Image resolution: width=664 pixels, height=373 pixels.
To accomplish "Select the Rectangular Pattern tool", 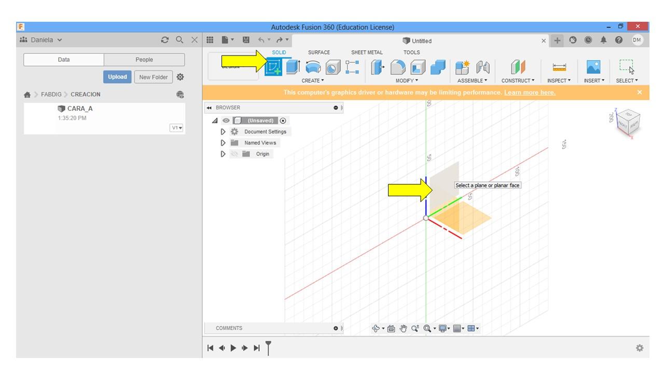I will (352, 67).
